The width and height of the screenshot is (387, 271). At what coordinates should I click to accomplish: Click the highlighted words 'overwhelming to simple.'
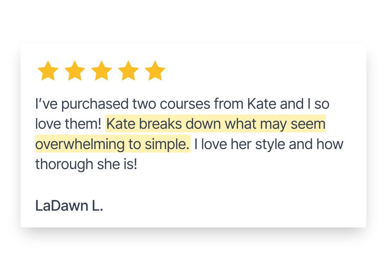click(x=112, y=144)
